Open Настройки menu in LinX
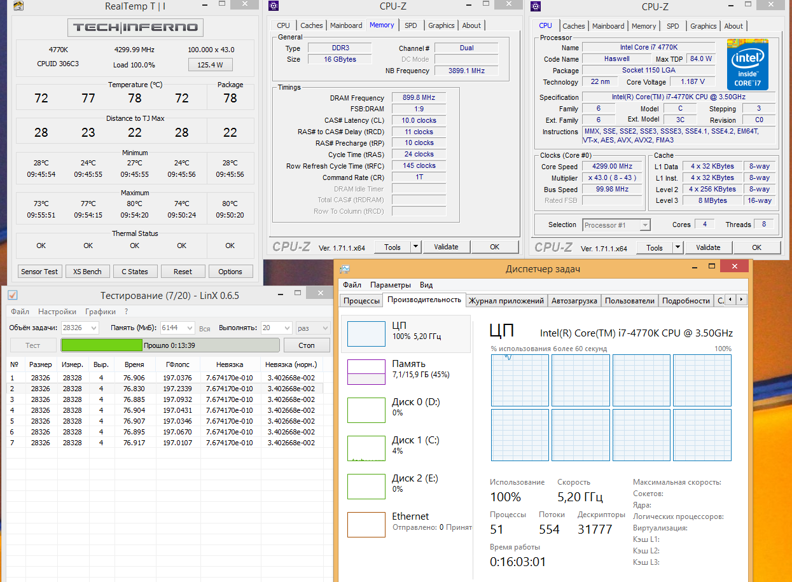This screenshot has height=582, width=792. click(57, 312)
